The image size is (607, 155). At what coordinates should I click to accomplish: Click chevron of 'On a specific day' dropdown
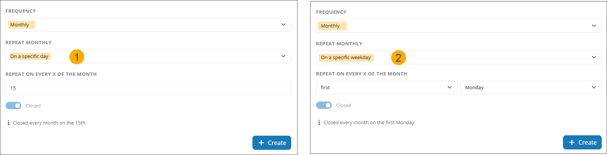click(x=283, y=56)
